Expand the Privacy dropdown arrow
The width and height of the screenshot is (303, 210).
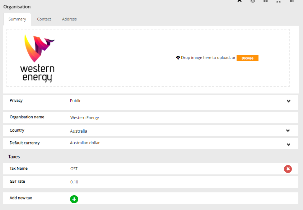289,101
